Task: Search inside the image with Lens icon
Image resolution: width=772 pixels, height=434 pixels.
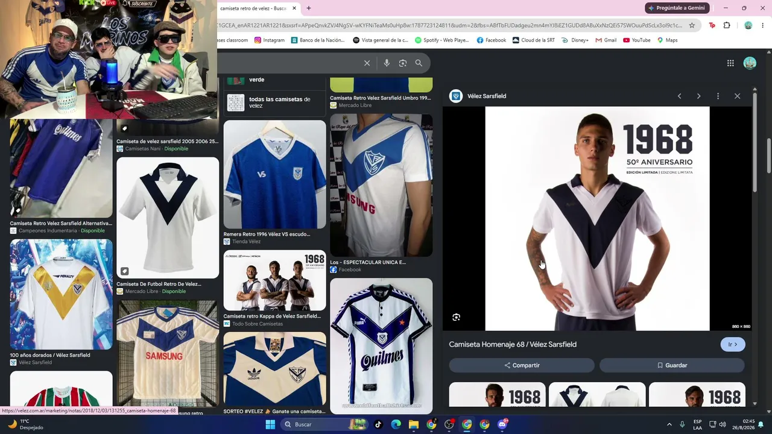Action: click(457, 317)
